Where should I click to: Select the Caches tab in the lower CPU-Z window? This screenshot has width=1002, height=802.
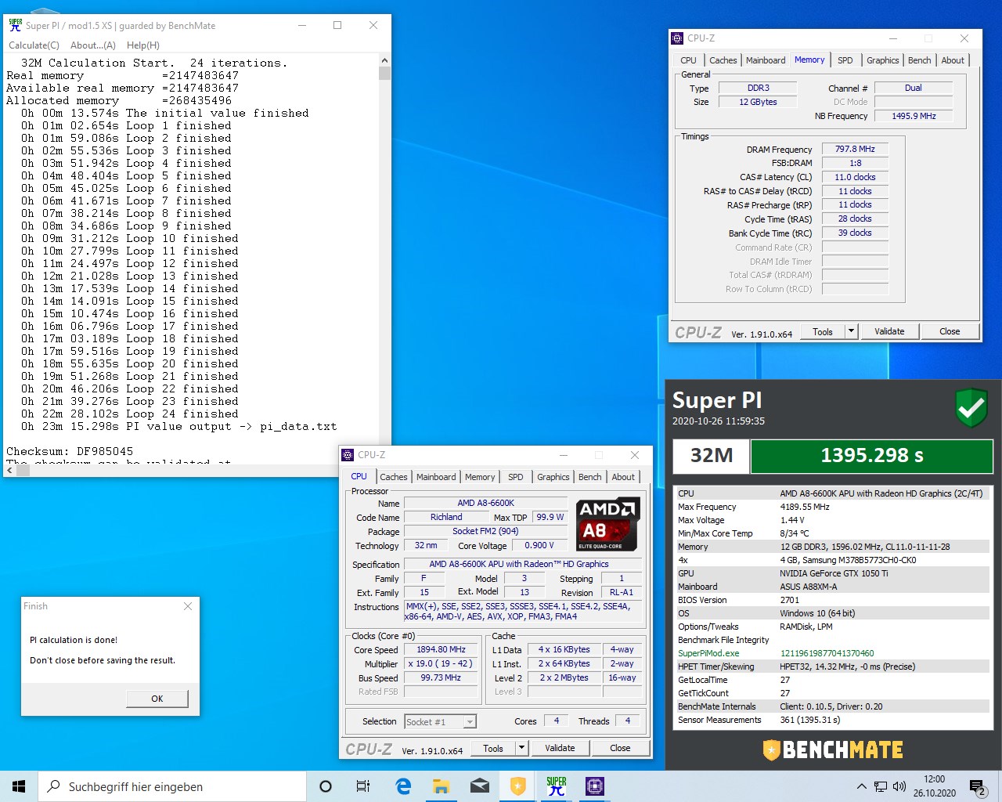click(394, 477)
